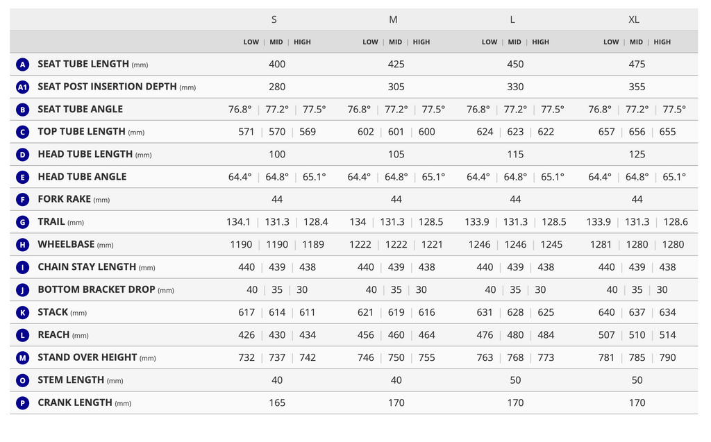This screenshot has width=711, height=442.
Task: Select the XL size column header
Action: [x=633, y=19]
